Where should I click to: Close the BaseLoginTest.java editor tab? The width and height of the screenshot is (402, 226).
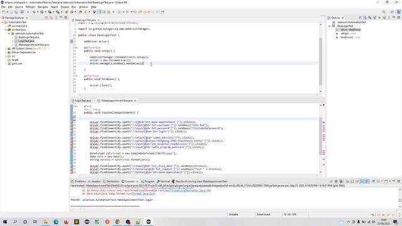click(99, 20)
